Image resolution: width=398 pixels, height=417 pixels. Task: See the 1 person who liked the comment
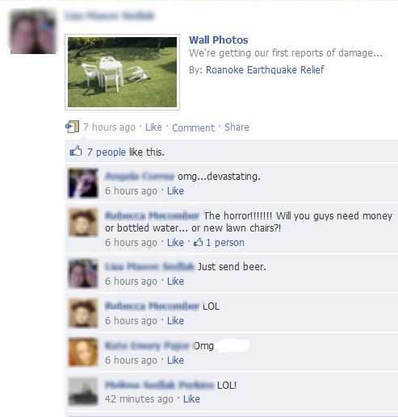tap(225, 243)
